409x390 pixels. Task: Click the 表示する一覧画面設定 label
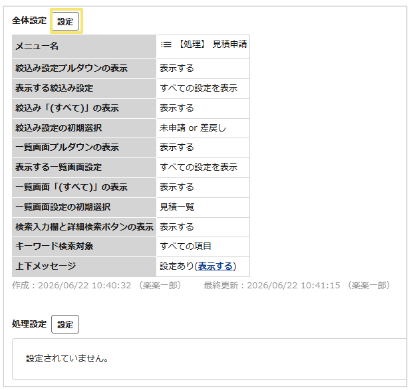[59, 167]
